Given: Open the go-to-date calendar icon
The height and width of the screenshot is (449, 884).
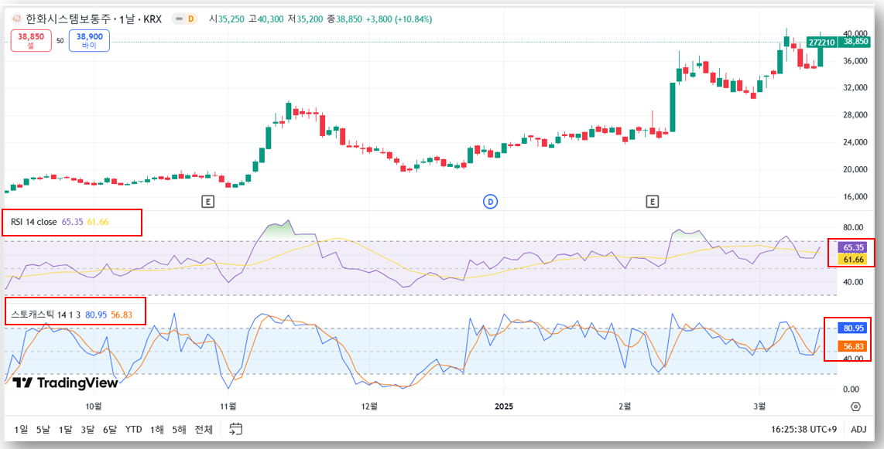Looking at the screenshot, I should [x=235, y=430].
